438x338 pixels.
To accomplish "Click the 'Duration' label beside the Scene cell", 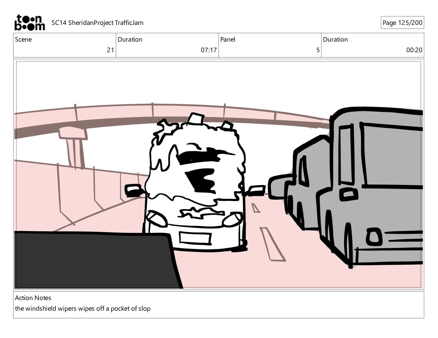I will click(x=130, y=39).
